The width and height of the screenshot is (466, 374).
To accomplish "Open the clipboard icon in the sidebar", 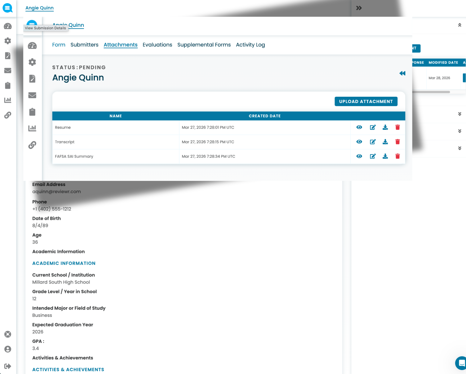I will (8, 85).
